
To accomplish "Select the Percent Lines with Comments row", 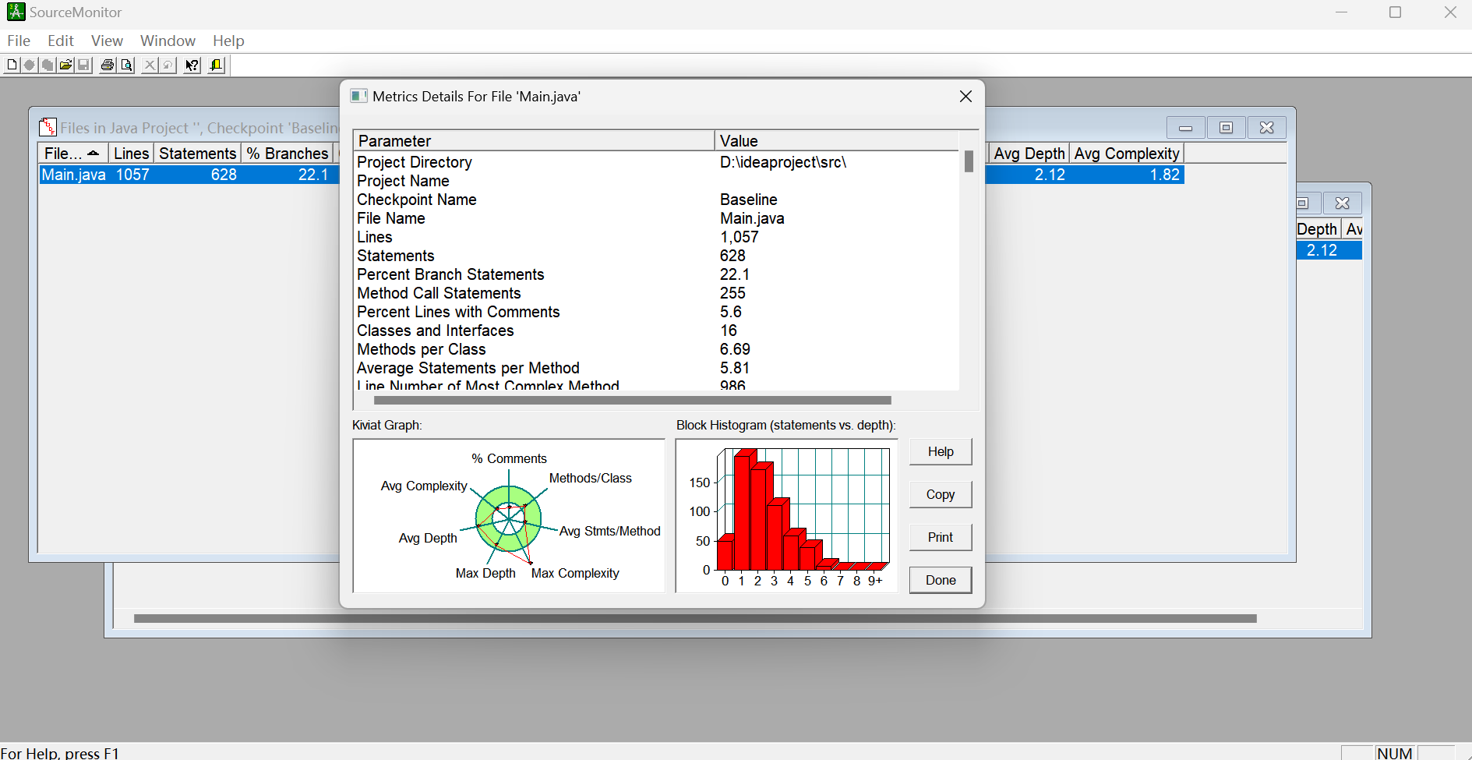I will 656,312.
